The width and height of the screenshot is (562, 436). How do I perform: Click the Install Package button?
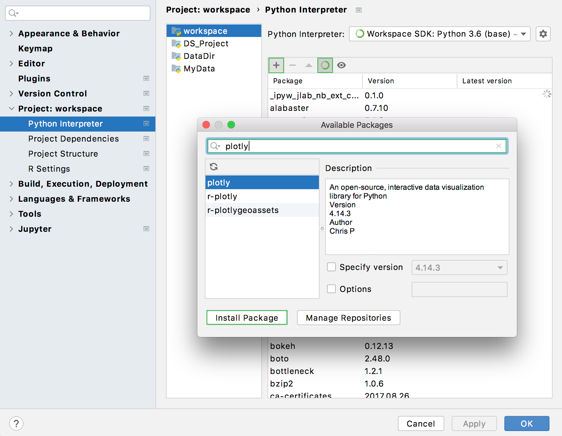247,318
